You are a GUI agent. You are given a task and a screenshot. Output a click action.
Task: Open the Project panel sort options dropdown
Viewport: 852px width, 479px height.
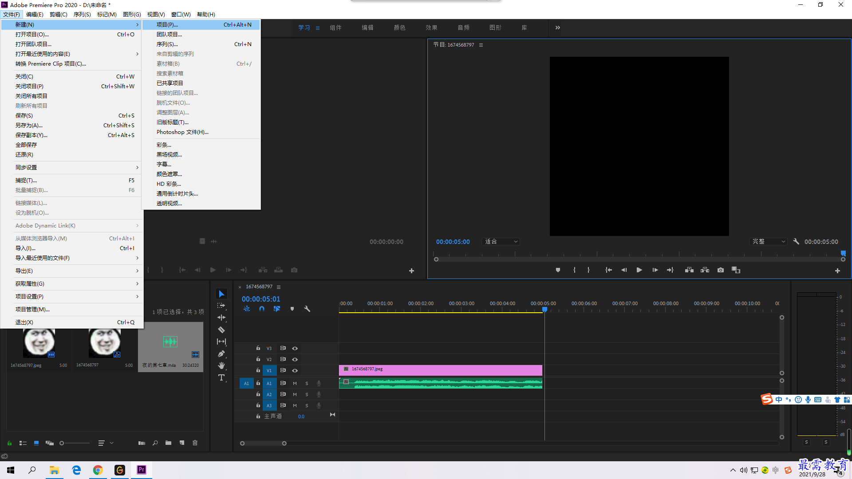point(106,443)
